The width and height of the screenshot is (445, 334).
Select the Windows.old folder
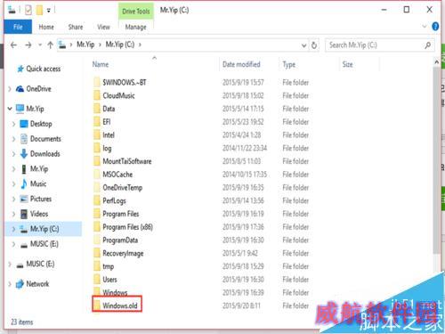tap(117, 305)
